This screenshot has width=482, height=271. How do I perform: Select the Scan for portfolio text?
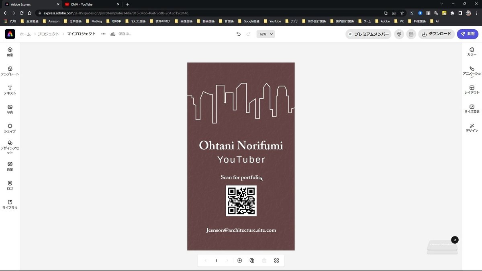coord(241,177)
